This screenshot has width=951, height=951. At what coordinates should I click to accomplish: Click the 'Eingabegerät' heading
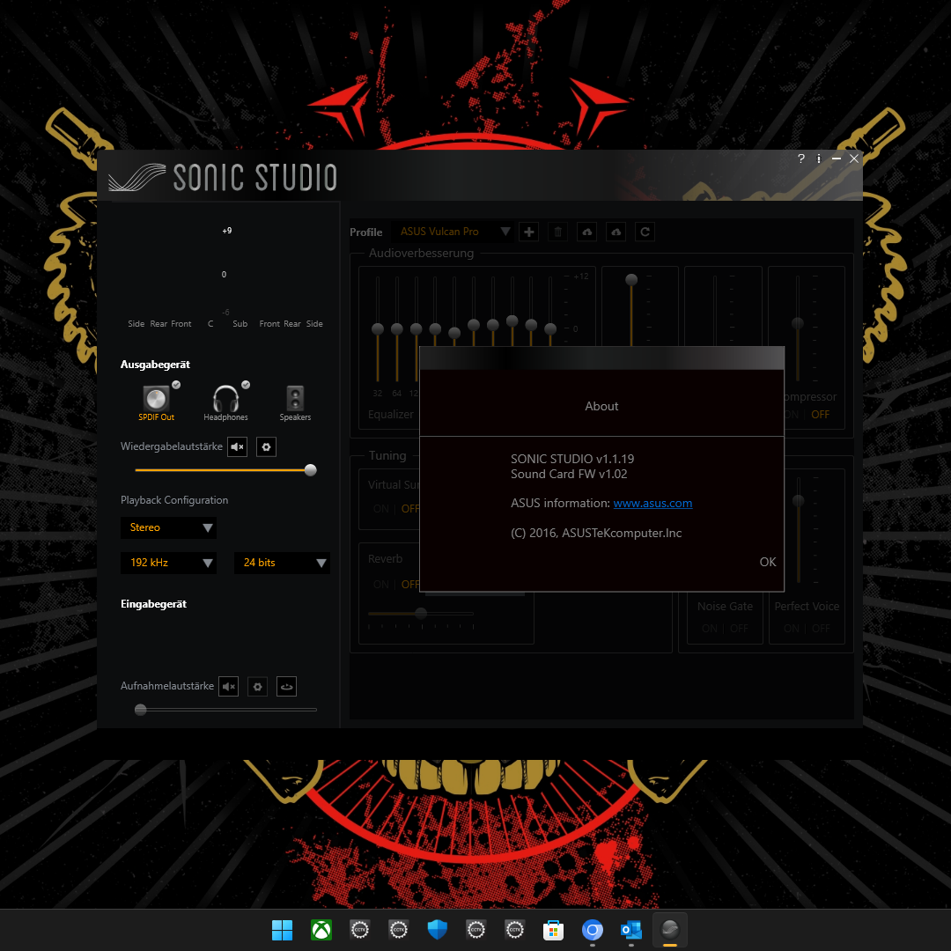[153, 604]
